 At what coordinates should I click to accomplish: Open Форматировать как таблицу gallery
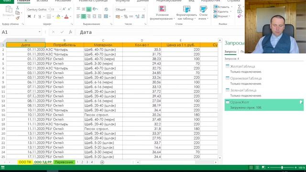pyautogui.click(x=186, y=13)
